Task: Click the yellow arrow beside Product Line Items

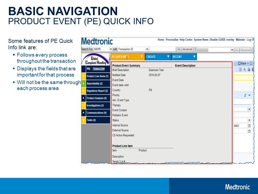Action: (x=84, y=76)
